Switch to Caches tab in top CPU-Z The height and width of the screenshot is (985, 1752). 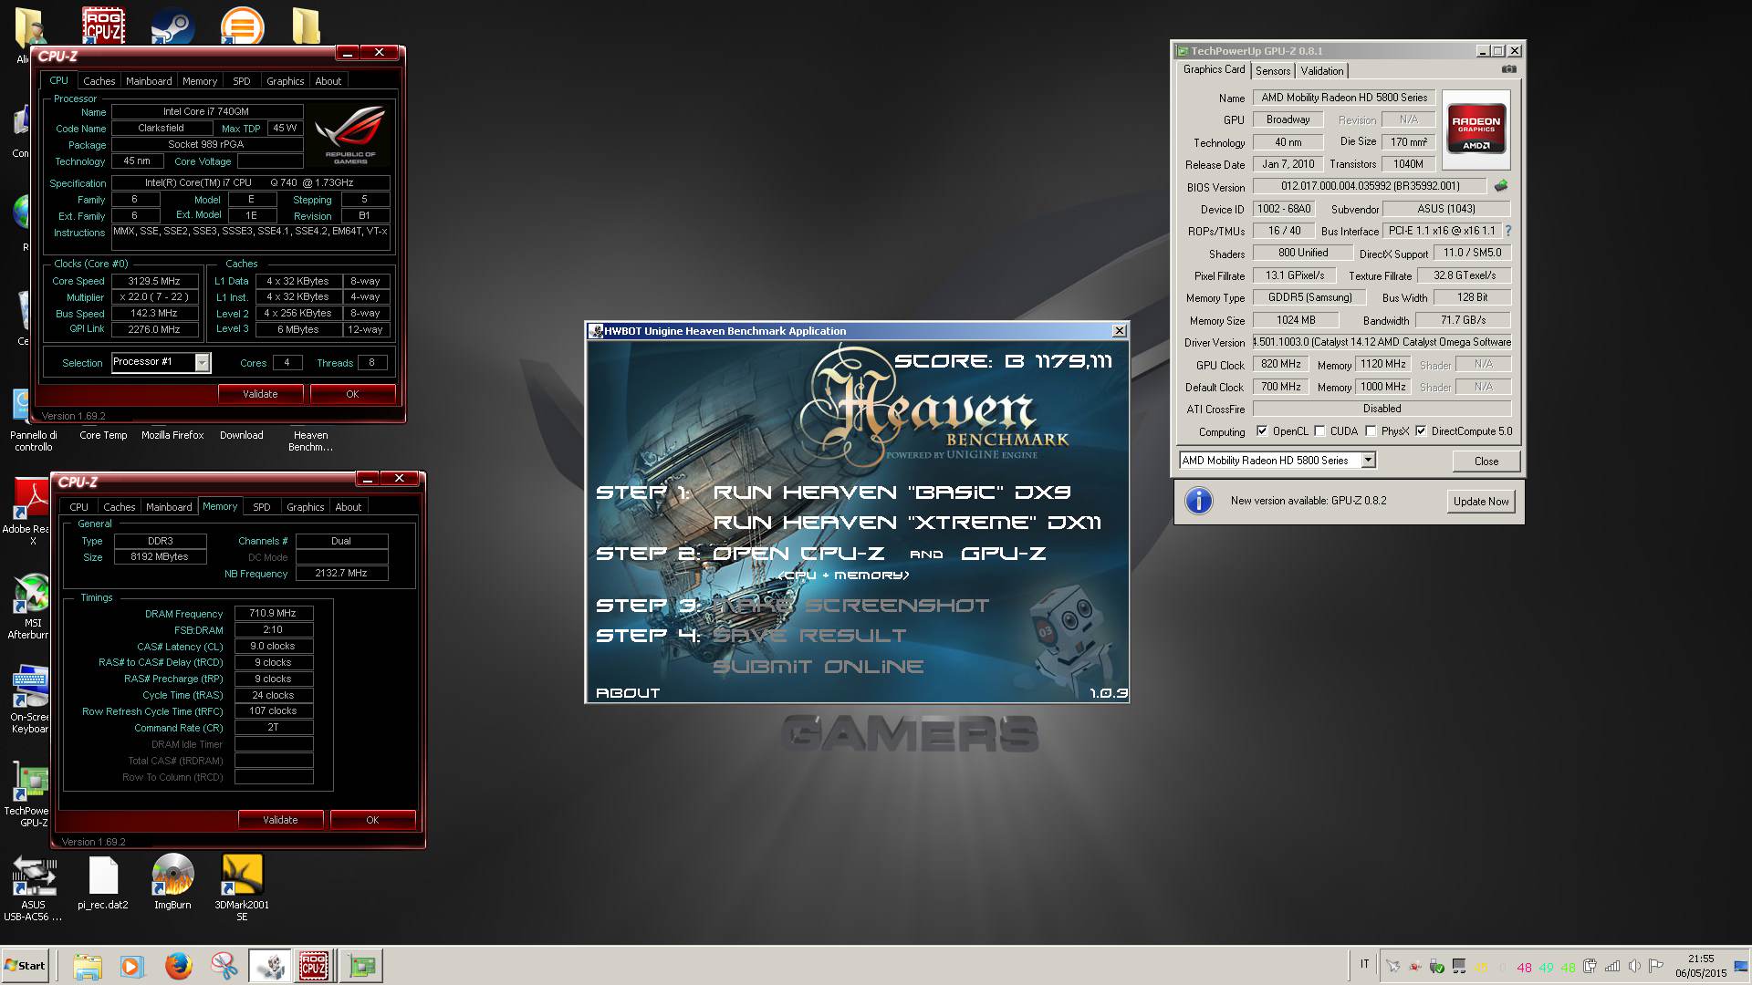(99, 81)
